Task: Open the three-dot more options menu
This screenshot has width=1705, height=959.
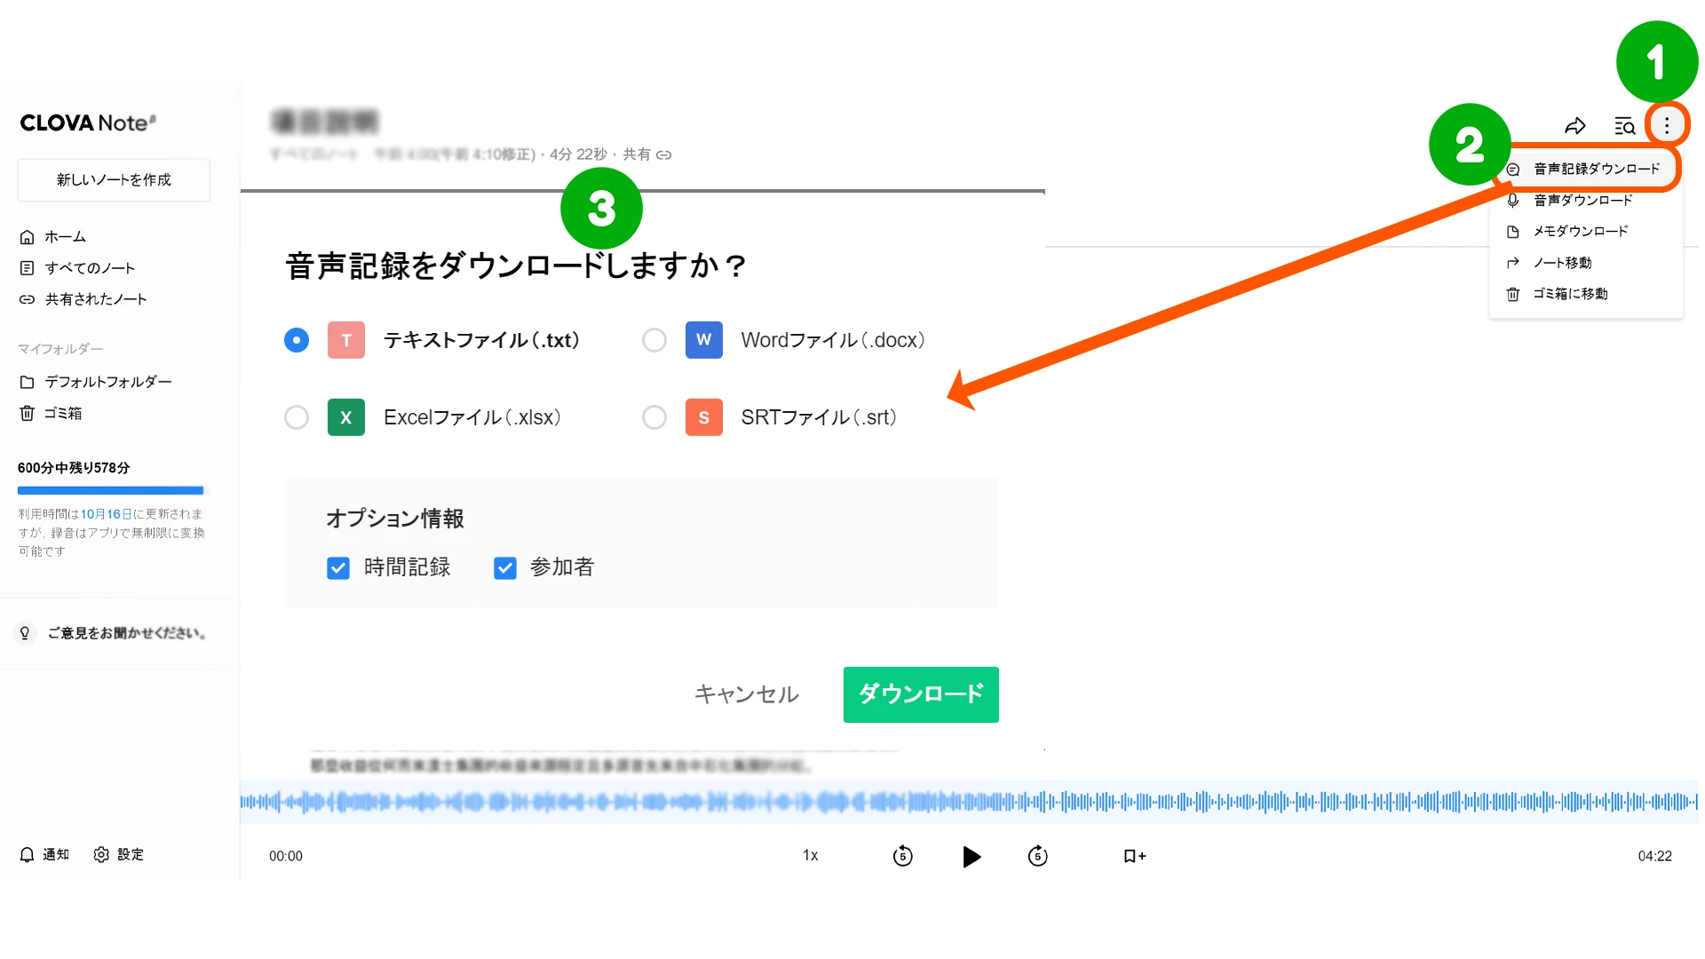Action: [x=1667, y=125]
